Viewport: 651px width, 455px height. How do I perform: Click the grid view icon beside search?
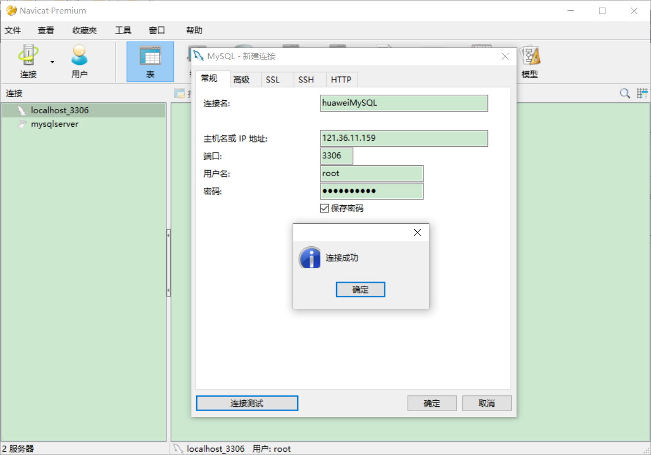pyautogui.click(x=642, y=93)
